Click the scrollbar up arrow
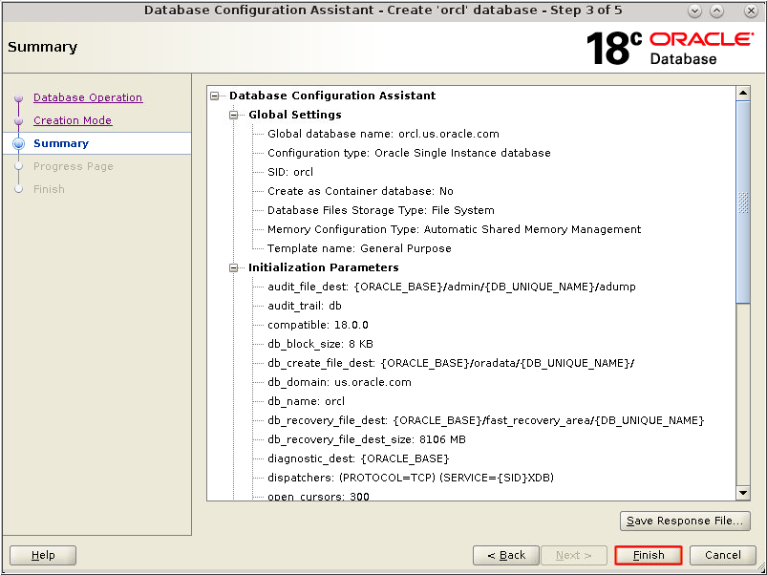 point(743,93)
